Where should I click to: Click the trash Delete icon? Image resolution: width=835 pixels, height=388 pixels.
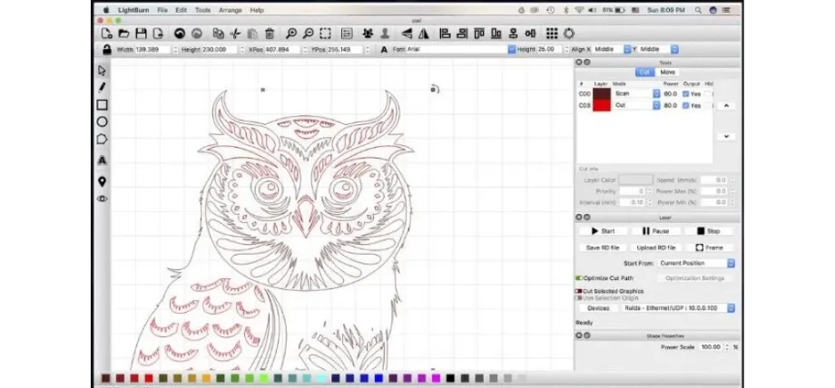pyautogui.click(x=270, y=34)
